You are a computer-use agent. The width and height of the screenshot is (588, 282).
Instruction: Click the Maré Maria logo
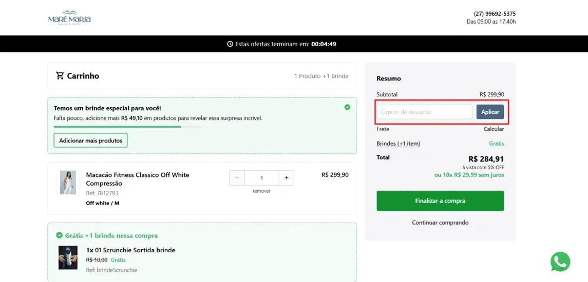click(69, 17)
